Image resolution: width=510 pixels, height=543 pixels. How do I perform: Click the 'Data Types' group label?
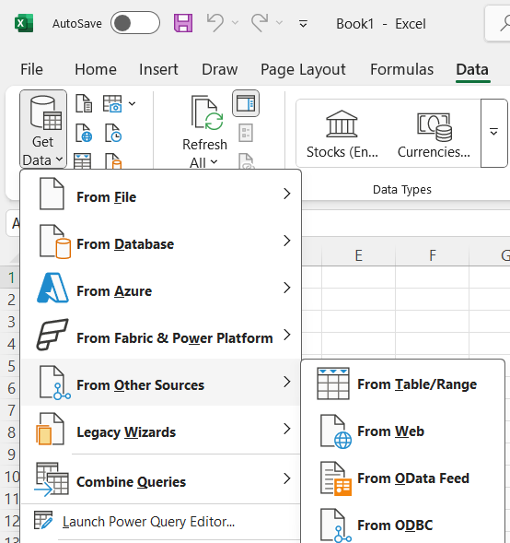click(x=401, y=189)
